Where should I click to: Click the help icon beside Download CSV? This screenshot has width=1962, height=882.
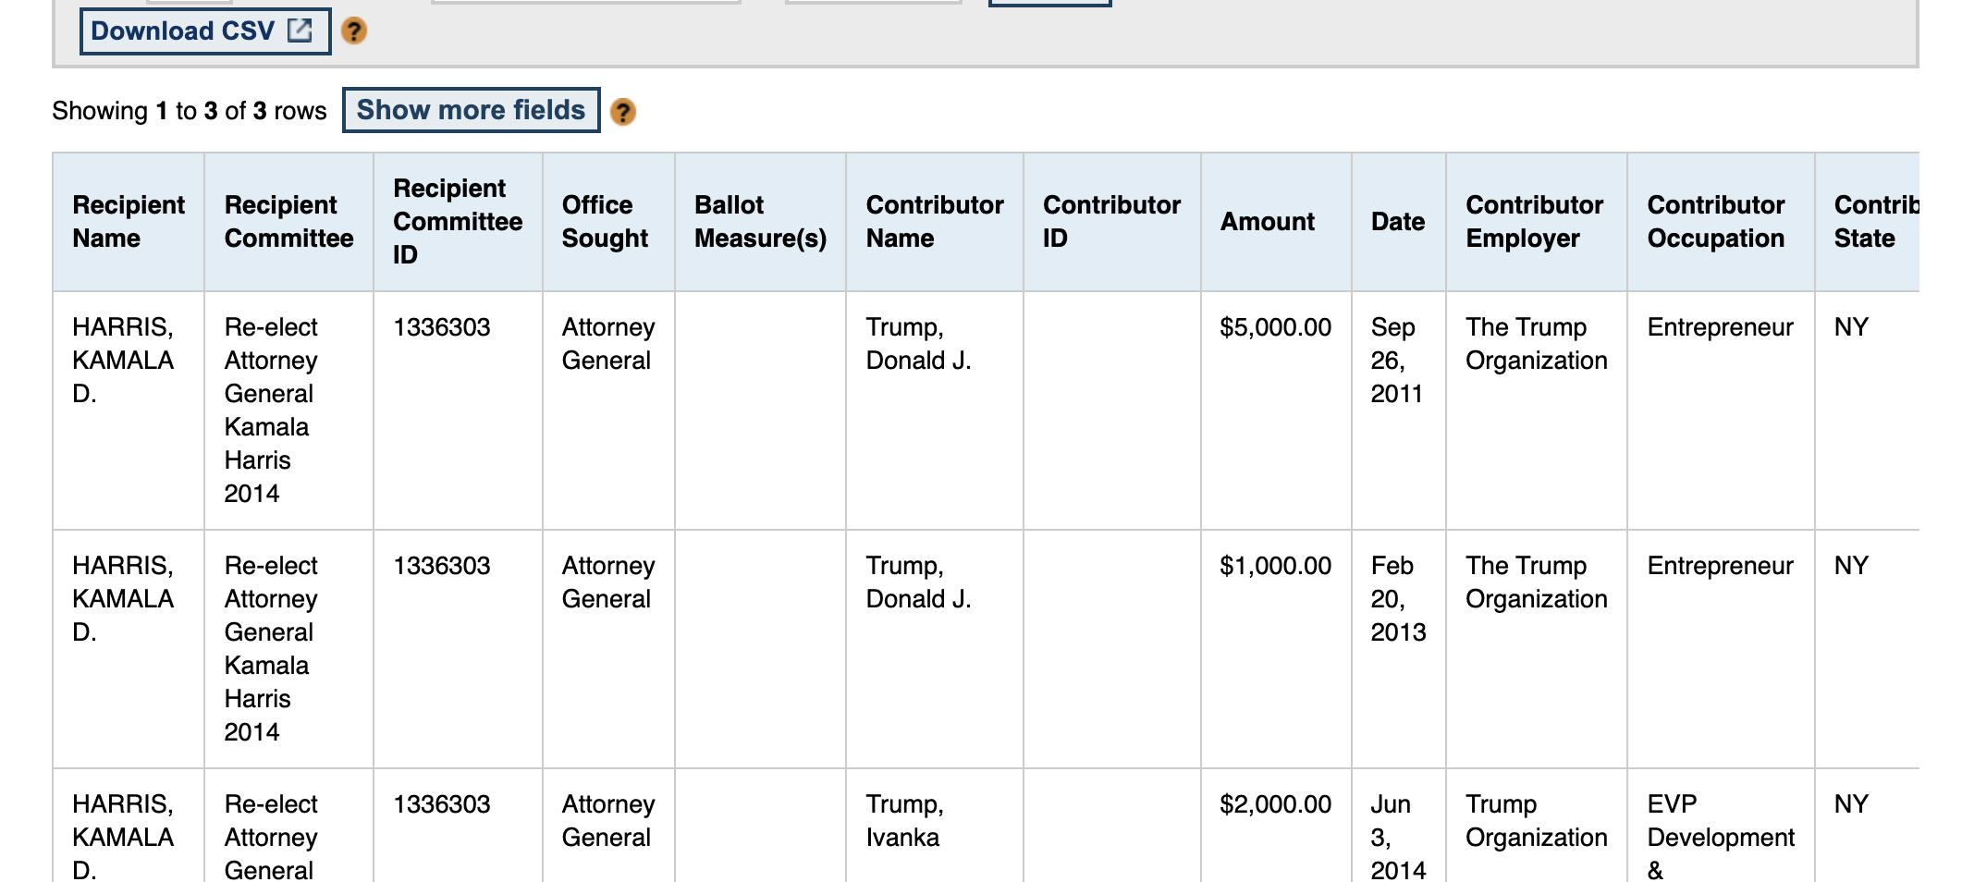353,31
